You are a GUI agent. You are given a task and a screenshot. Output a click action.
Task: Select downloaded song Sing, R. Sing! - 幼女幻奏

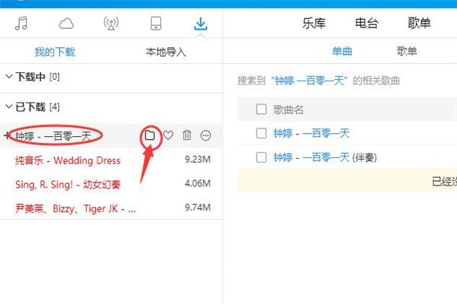tap(68, 185)
